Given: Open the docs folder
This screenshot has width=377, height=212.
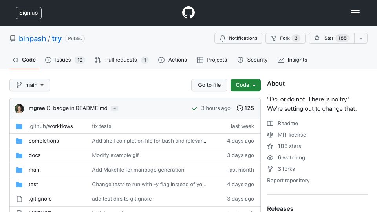Looking at the screenshot, I should [x=35, y=155].
